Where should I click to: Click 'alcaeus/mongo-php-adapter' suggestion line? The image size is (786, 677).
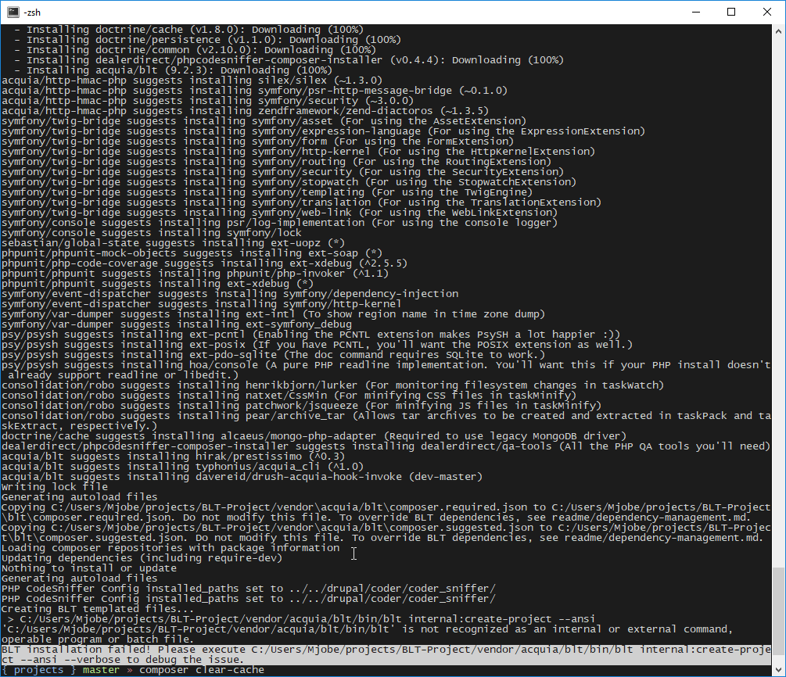pyautogui.click(x=314, y=436)
